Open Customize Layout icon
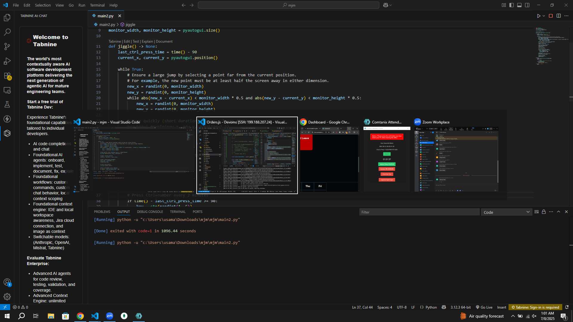The width and height of the screenshot is (573, 322). [504, 5]
